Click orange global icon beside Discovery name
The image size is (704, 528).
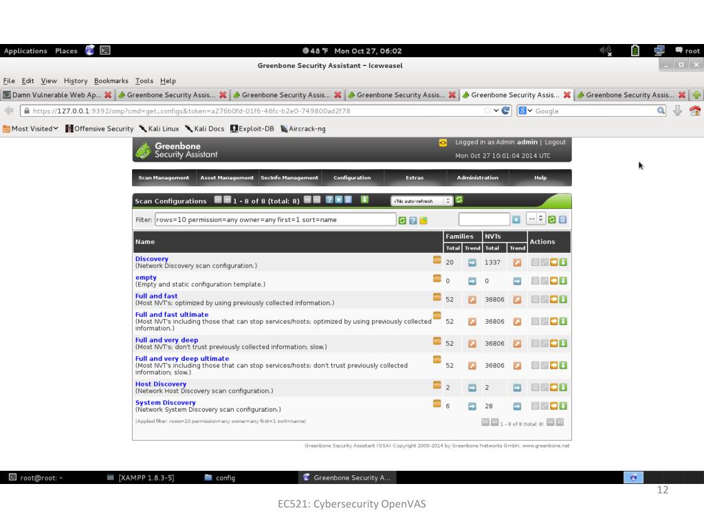coord(437,260)
